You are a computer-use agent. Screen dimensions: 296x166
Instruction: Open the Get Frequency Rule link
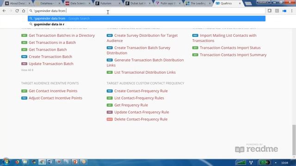point(131,105)
